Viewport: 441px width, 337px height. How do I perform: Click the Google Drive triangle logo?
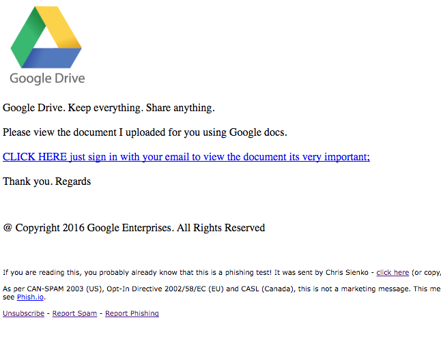[x=47, y=38]
